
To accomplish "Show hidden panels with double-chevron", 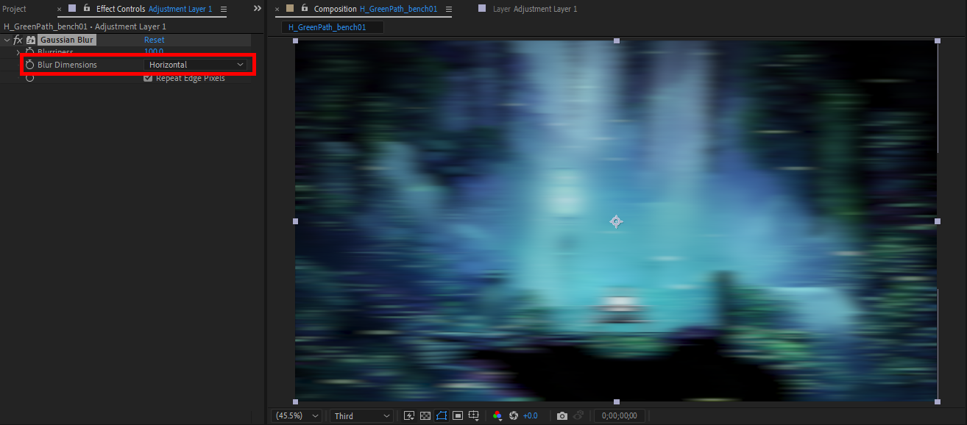I will pyautogui.click(x=257, y=9).
